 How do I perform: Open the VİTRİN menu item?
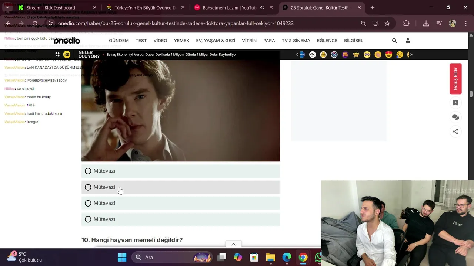[249, 41]
